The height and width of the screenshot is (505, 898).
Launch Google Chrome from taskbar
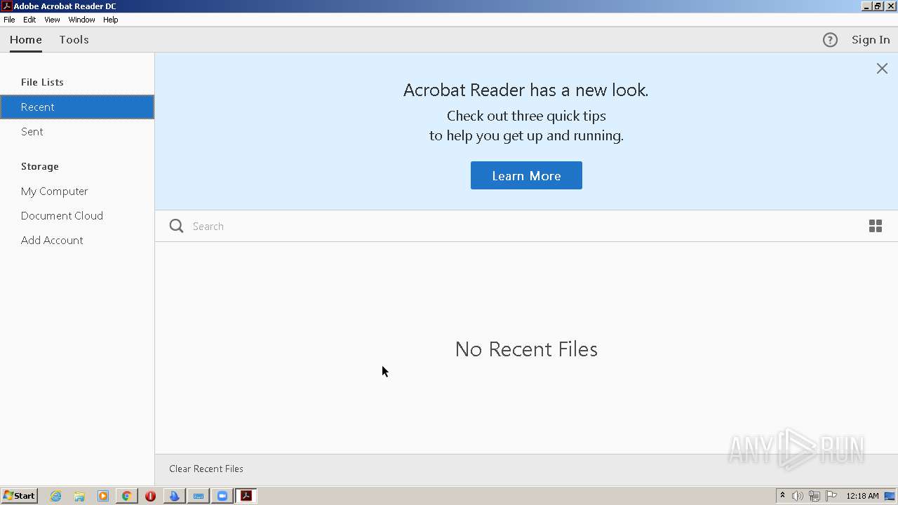tap(126, 496)
